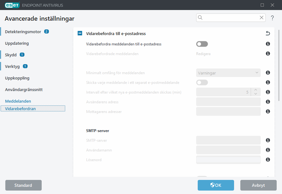The image size is (282, 194).
Task: Open the Varningar dropdown
Action: click(x=228, y=73)
